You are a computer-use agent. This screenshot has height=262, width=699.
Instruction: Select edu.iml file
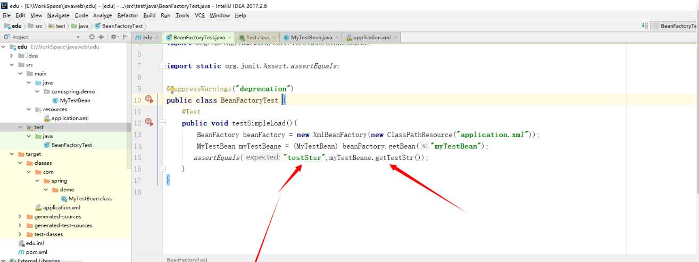[x=30, y=243]
